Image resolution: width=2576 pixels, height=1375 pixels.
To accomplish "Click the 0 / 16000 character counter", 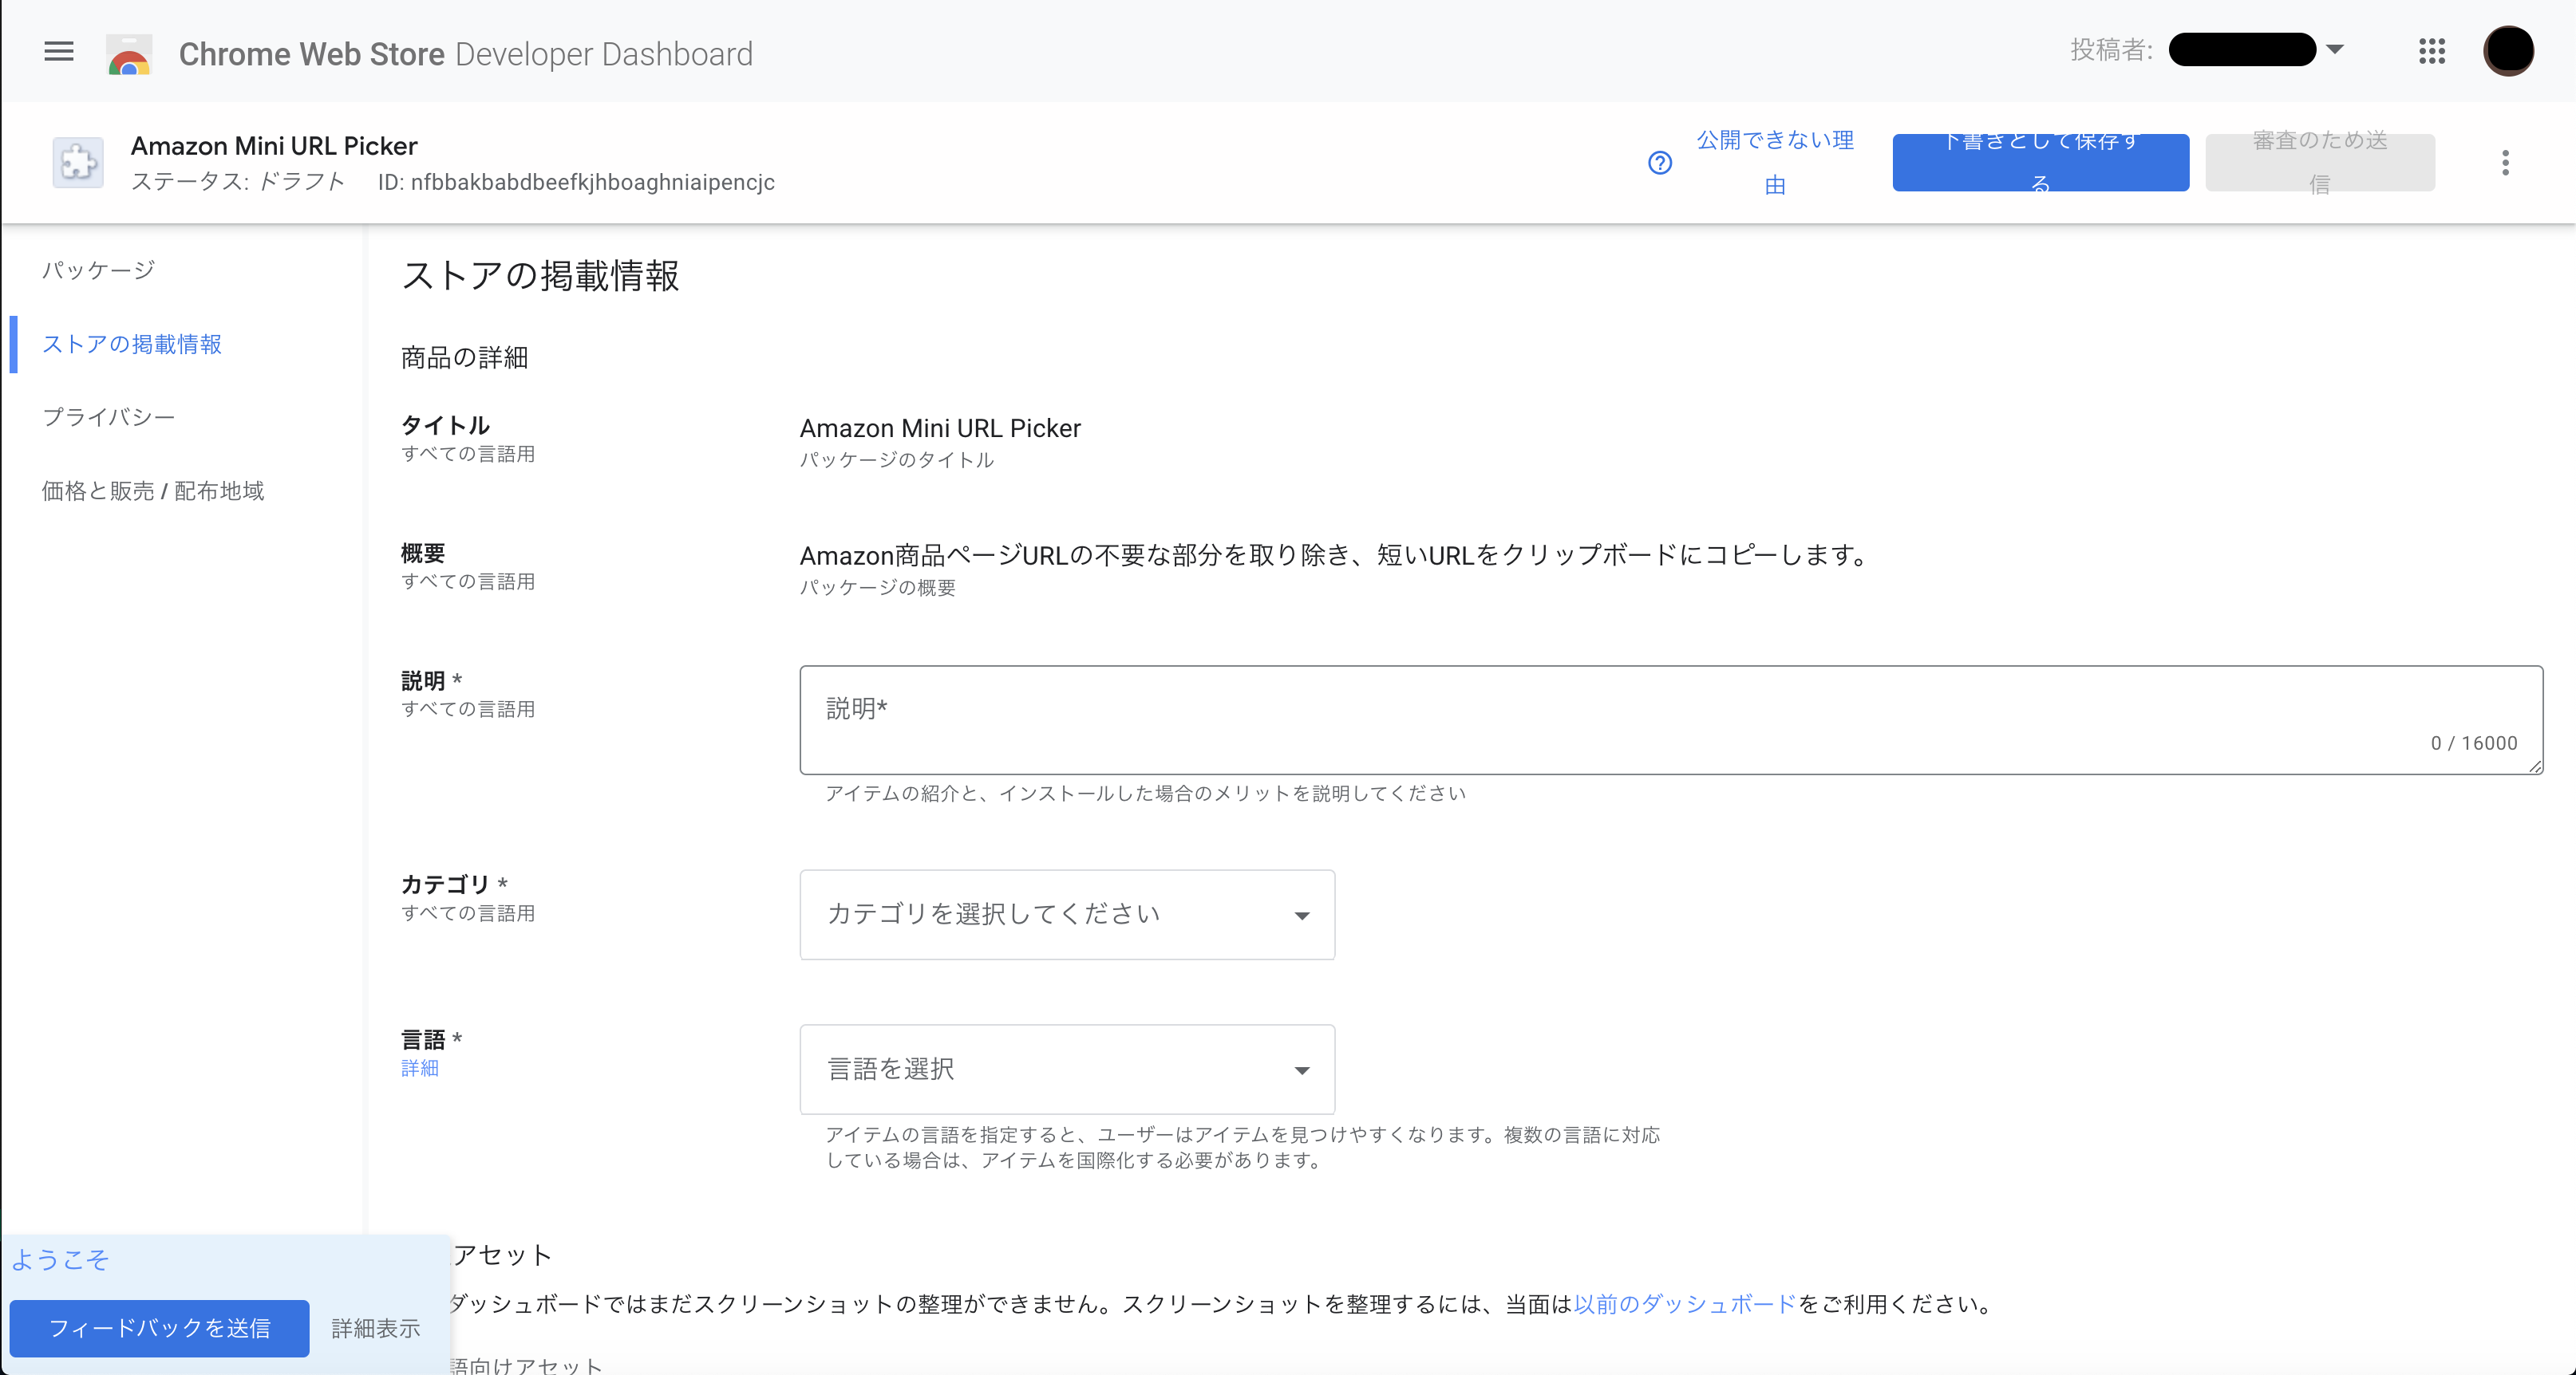I will click(x=2474, y=743).
